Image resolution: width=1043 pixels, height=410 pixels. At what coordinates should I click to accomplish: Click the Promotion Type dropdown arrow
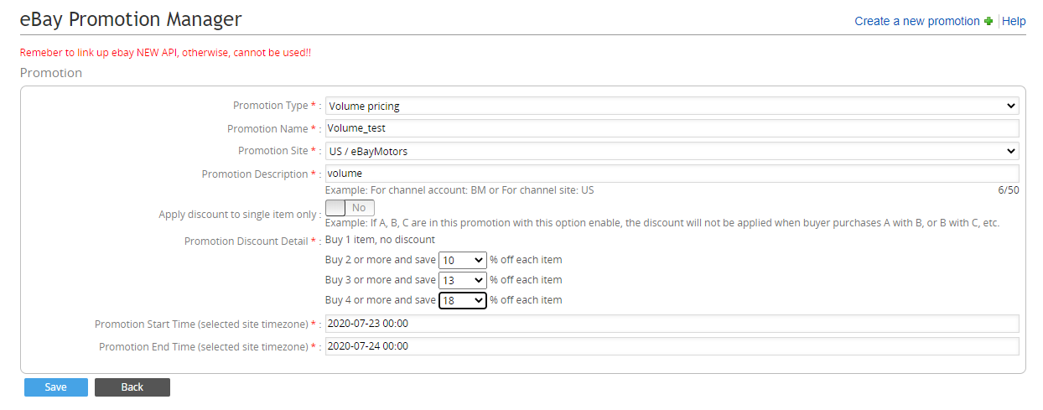tap(1009, 106)
